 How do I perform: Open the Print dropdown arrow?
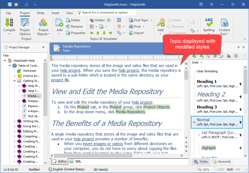click(144, 27)
